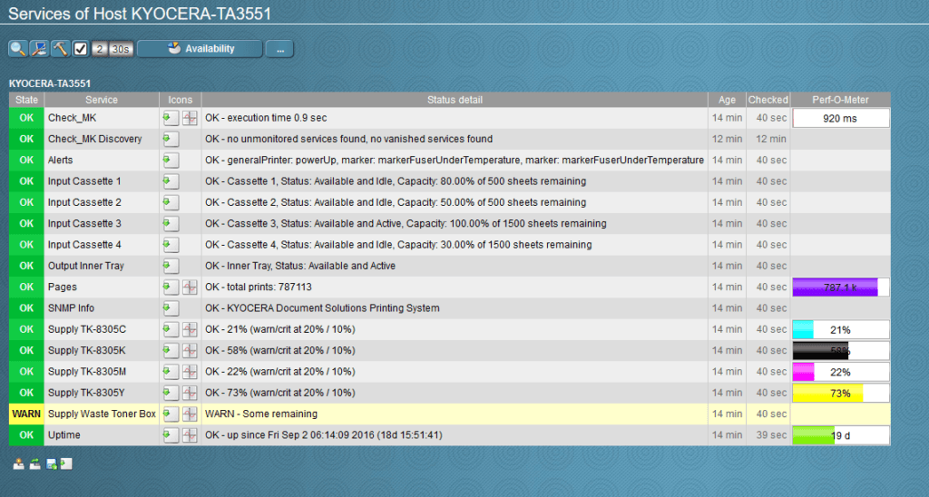Open graph icon for Pages service

[190, 287]
